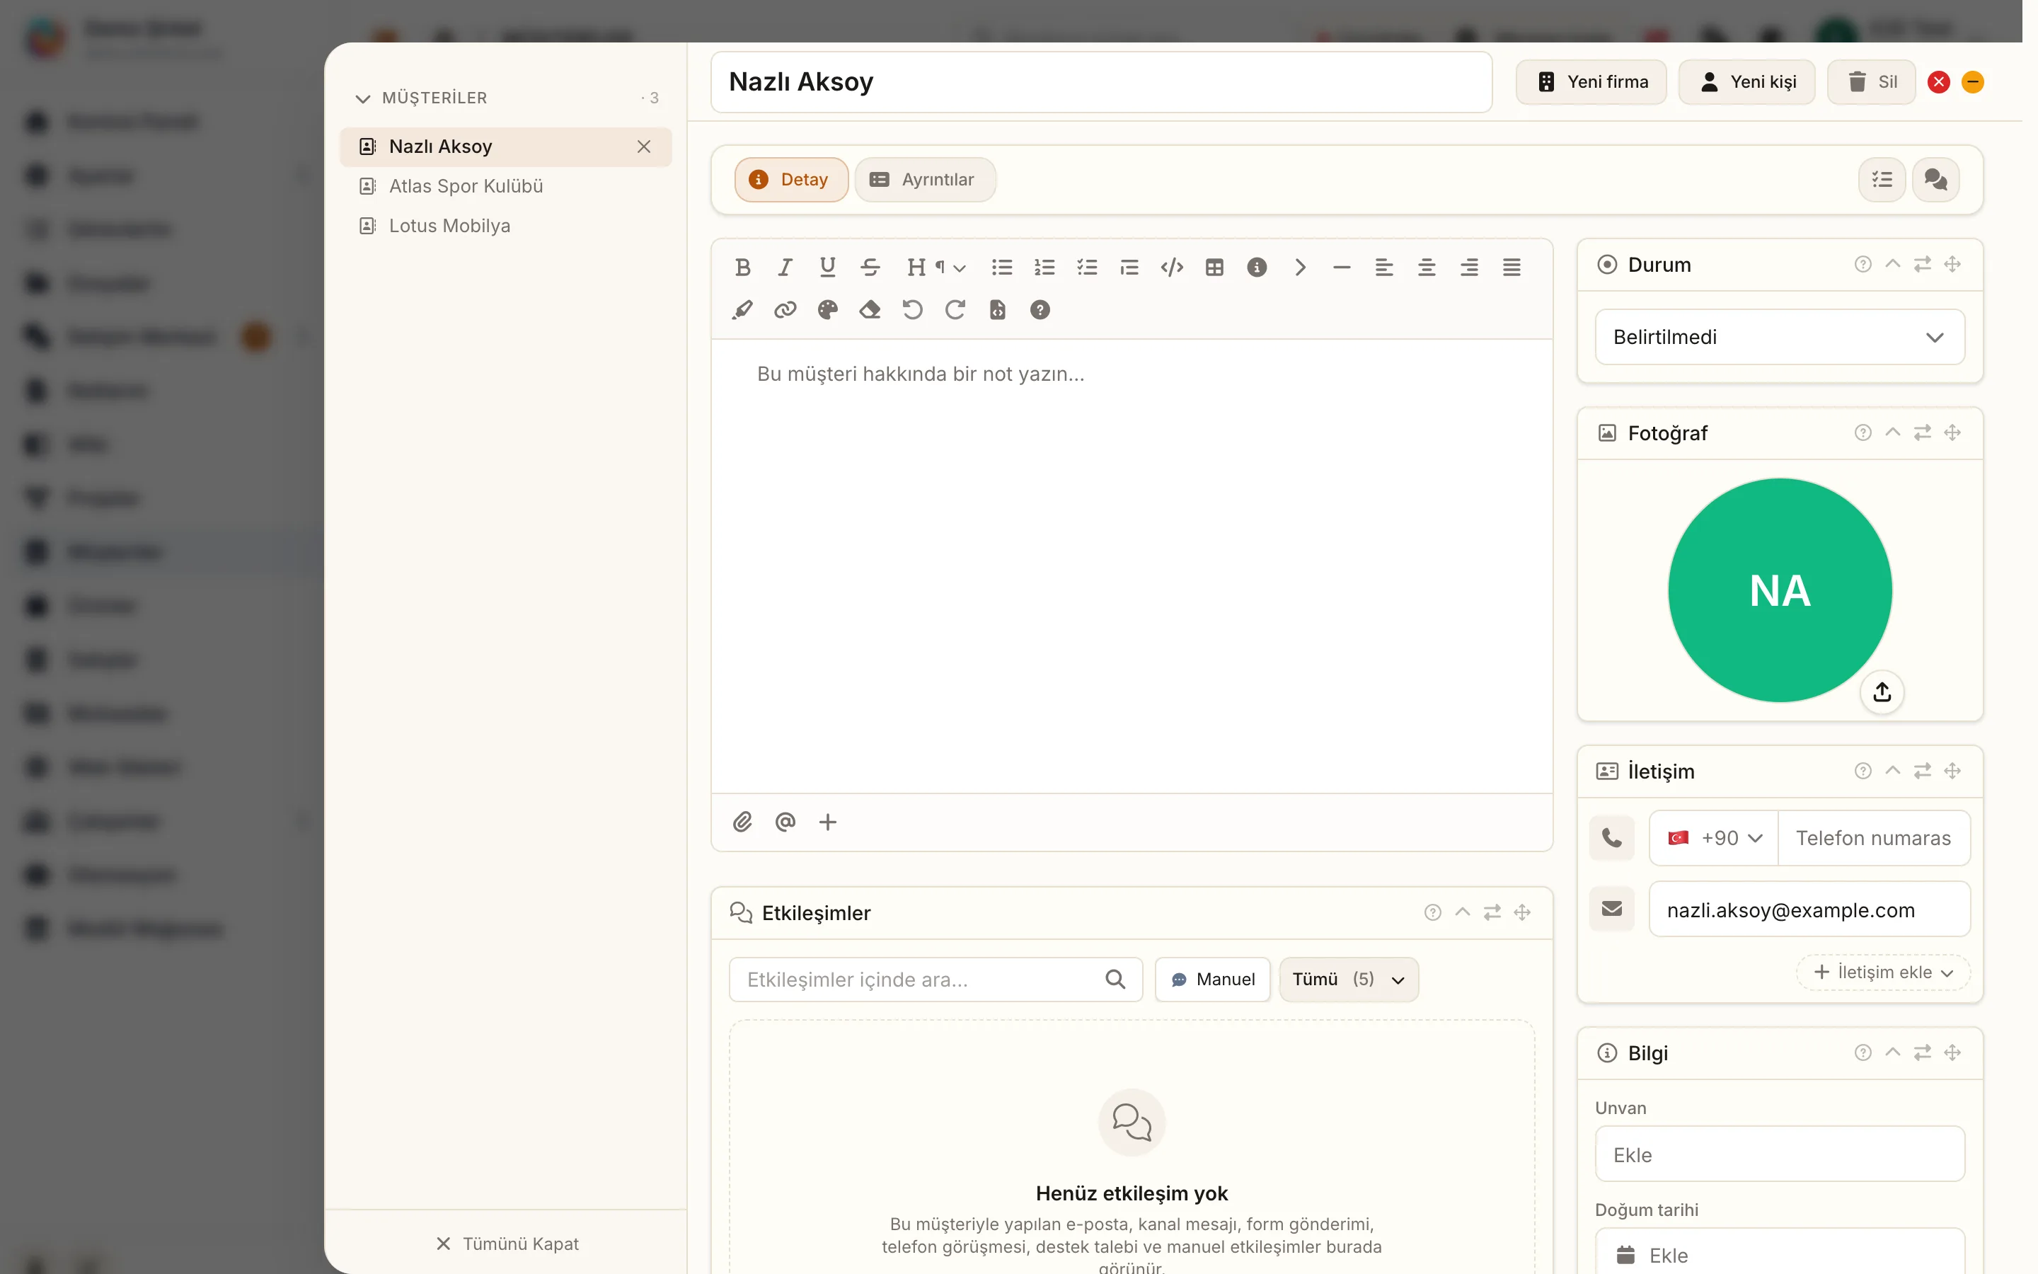
Task: Undo the last edit in the note
Action: pos(912,310)
